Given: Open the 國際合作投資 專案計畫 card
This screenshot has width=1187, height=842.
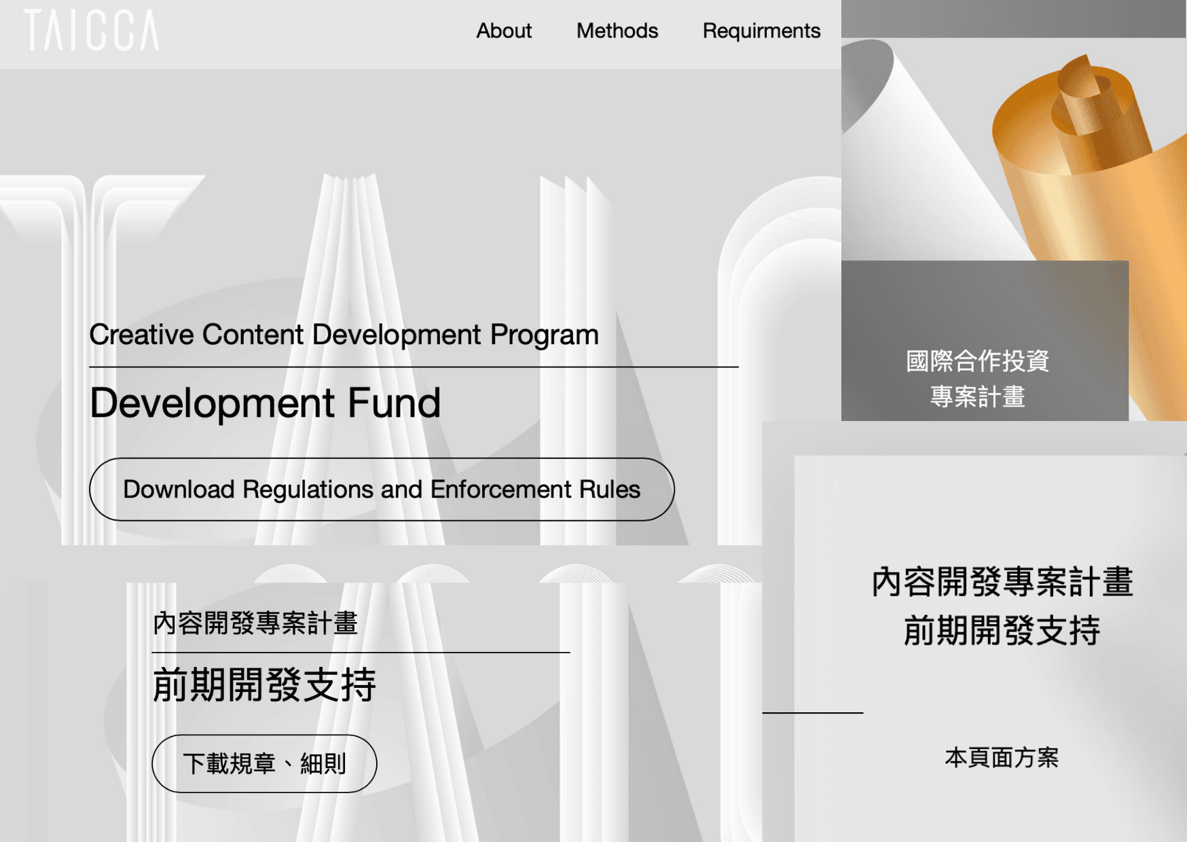Looking at the screenshot, I should pyautogui.click(x=985, y=341).
